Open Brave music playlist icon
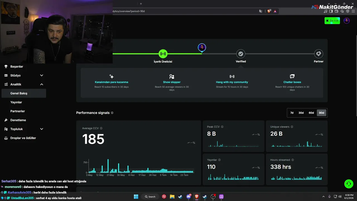The height and width of the screenshot is (201, 357). (x=325, y=11)
